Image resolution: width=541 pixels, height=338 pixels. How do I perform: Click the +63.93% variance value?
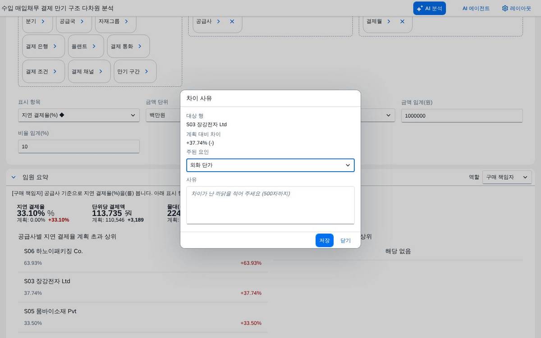pos(251,263)
